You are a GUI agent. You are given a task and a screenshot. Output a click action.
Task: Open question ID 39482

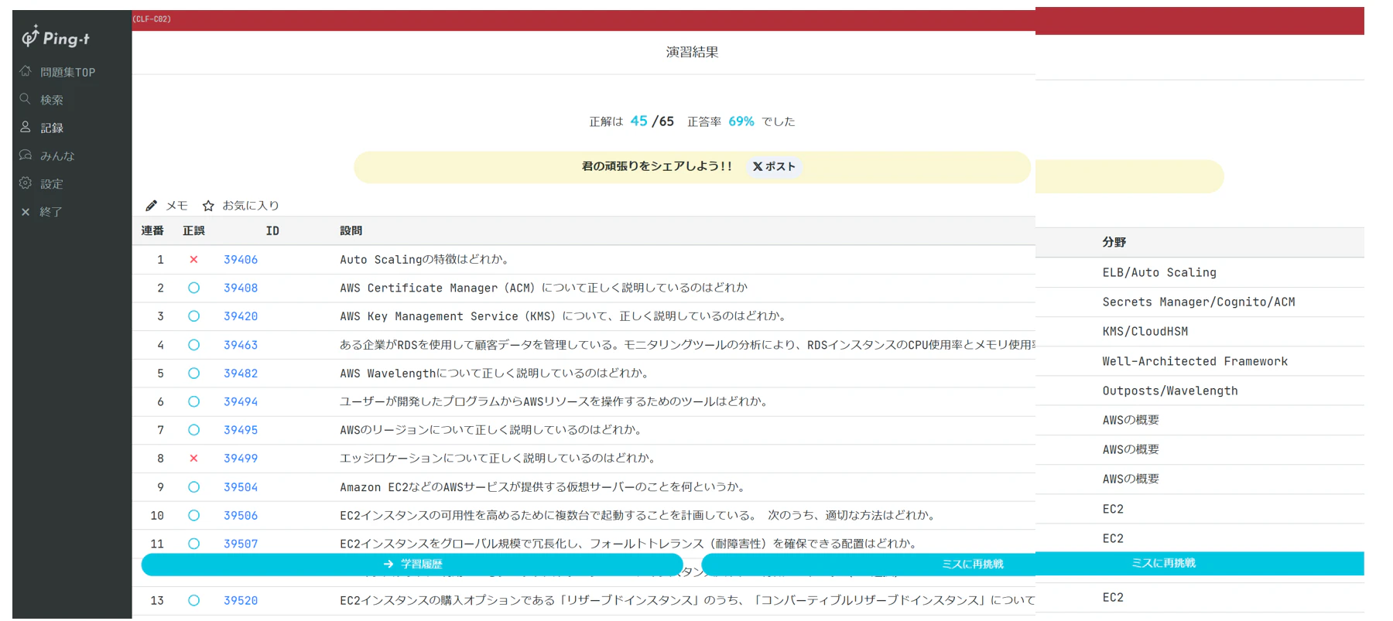241,374
